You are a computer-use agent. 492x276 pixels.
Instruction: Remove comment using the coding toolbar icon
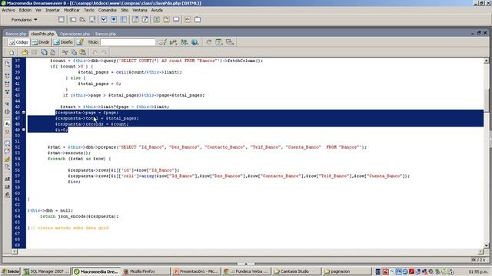pyautogui.click(x=7, y=151)
